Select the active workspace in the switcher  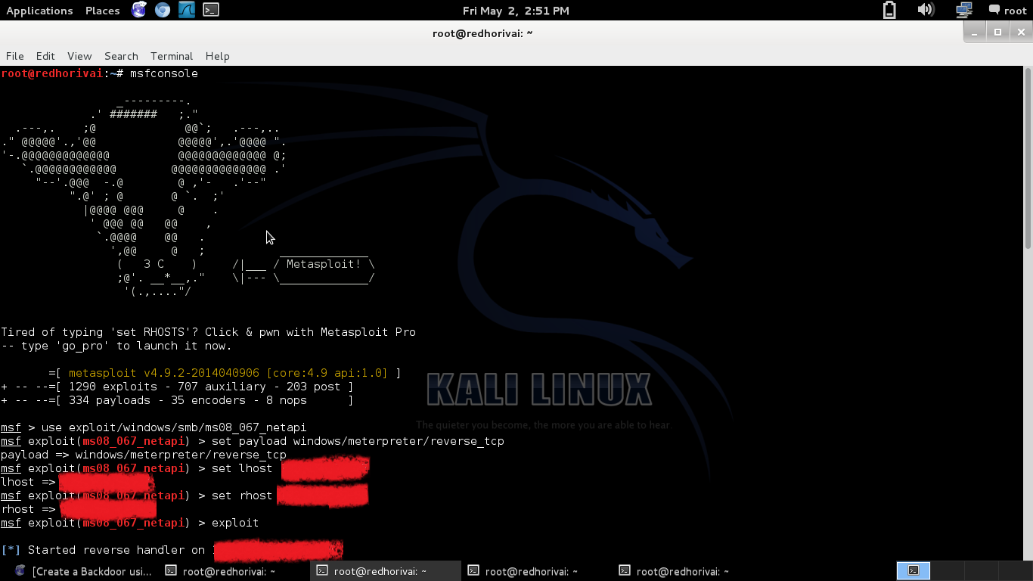[914, 570]
